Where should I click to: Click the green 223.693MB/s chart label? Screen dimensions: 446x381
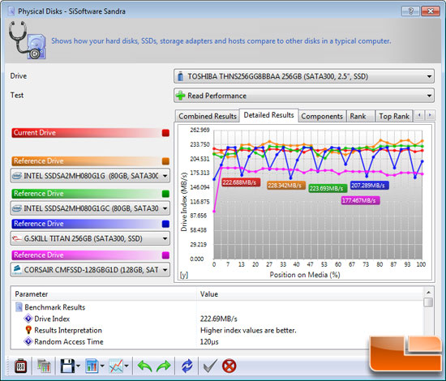[x=328, y=188]
